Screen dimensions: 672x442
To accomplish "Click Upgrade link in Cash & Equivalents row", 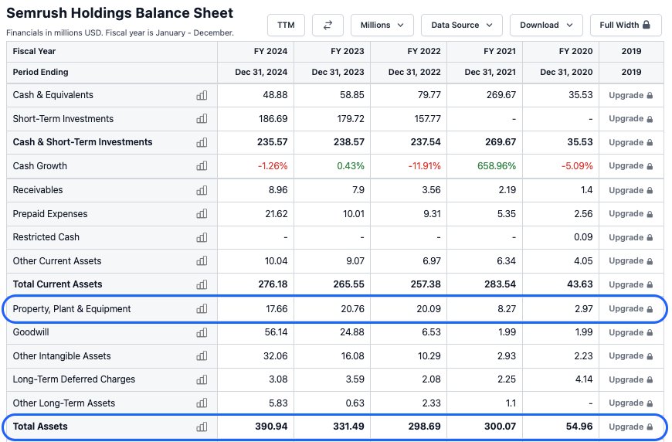I will point(631,95).
